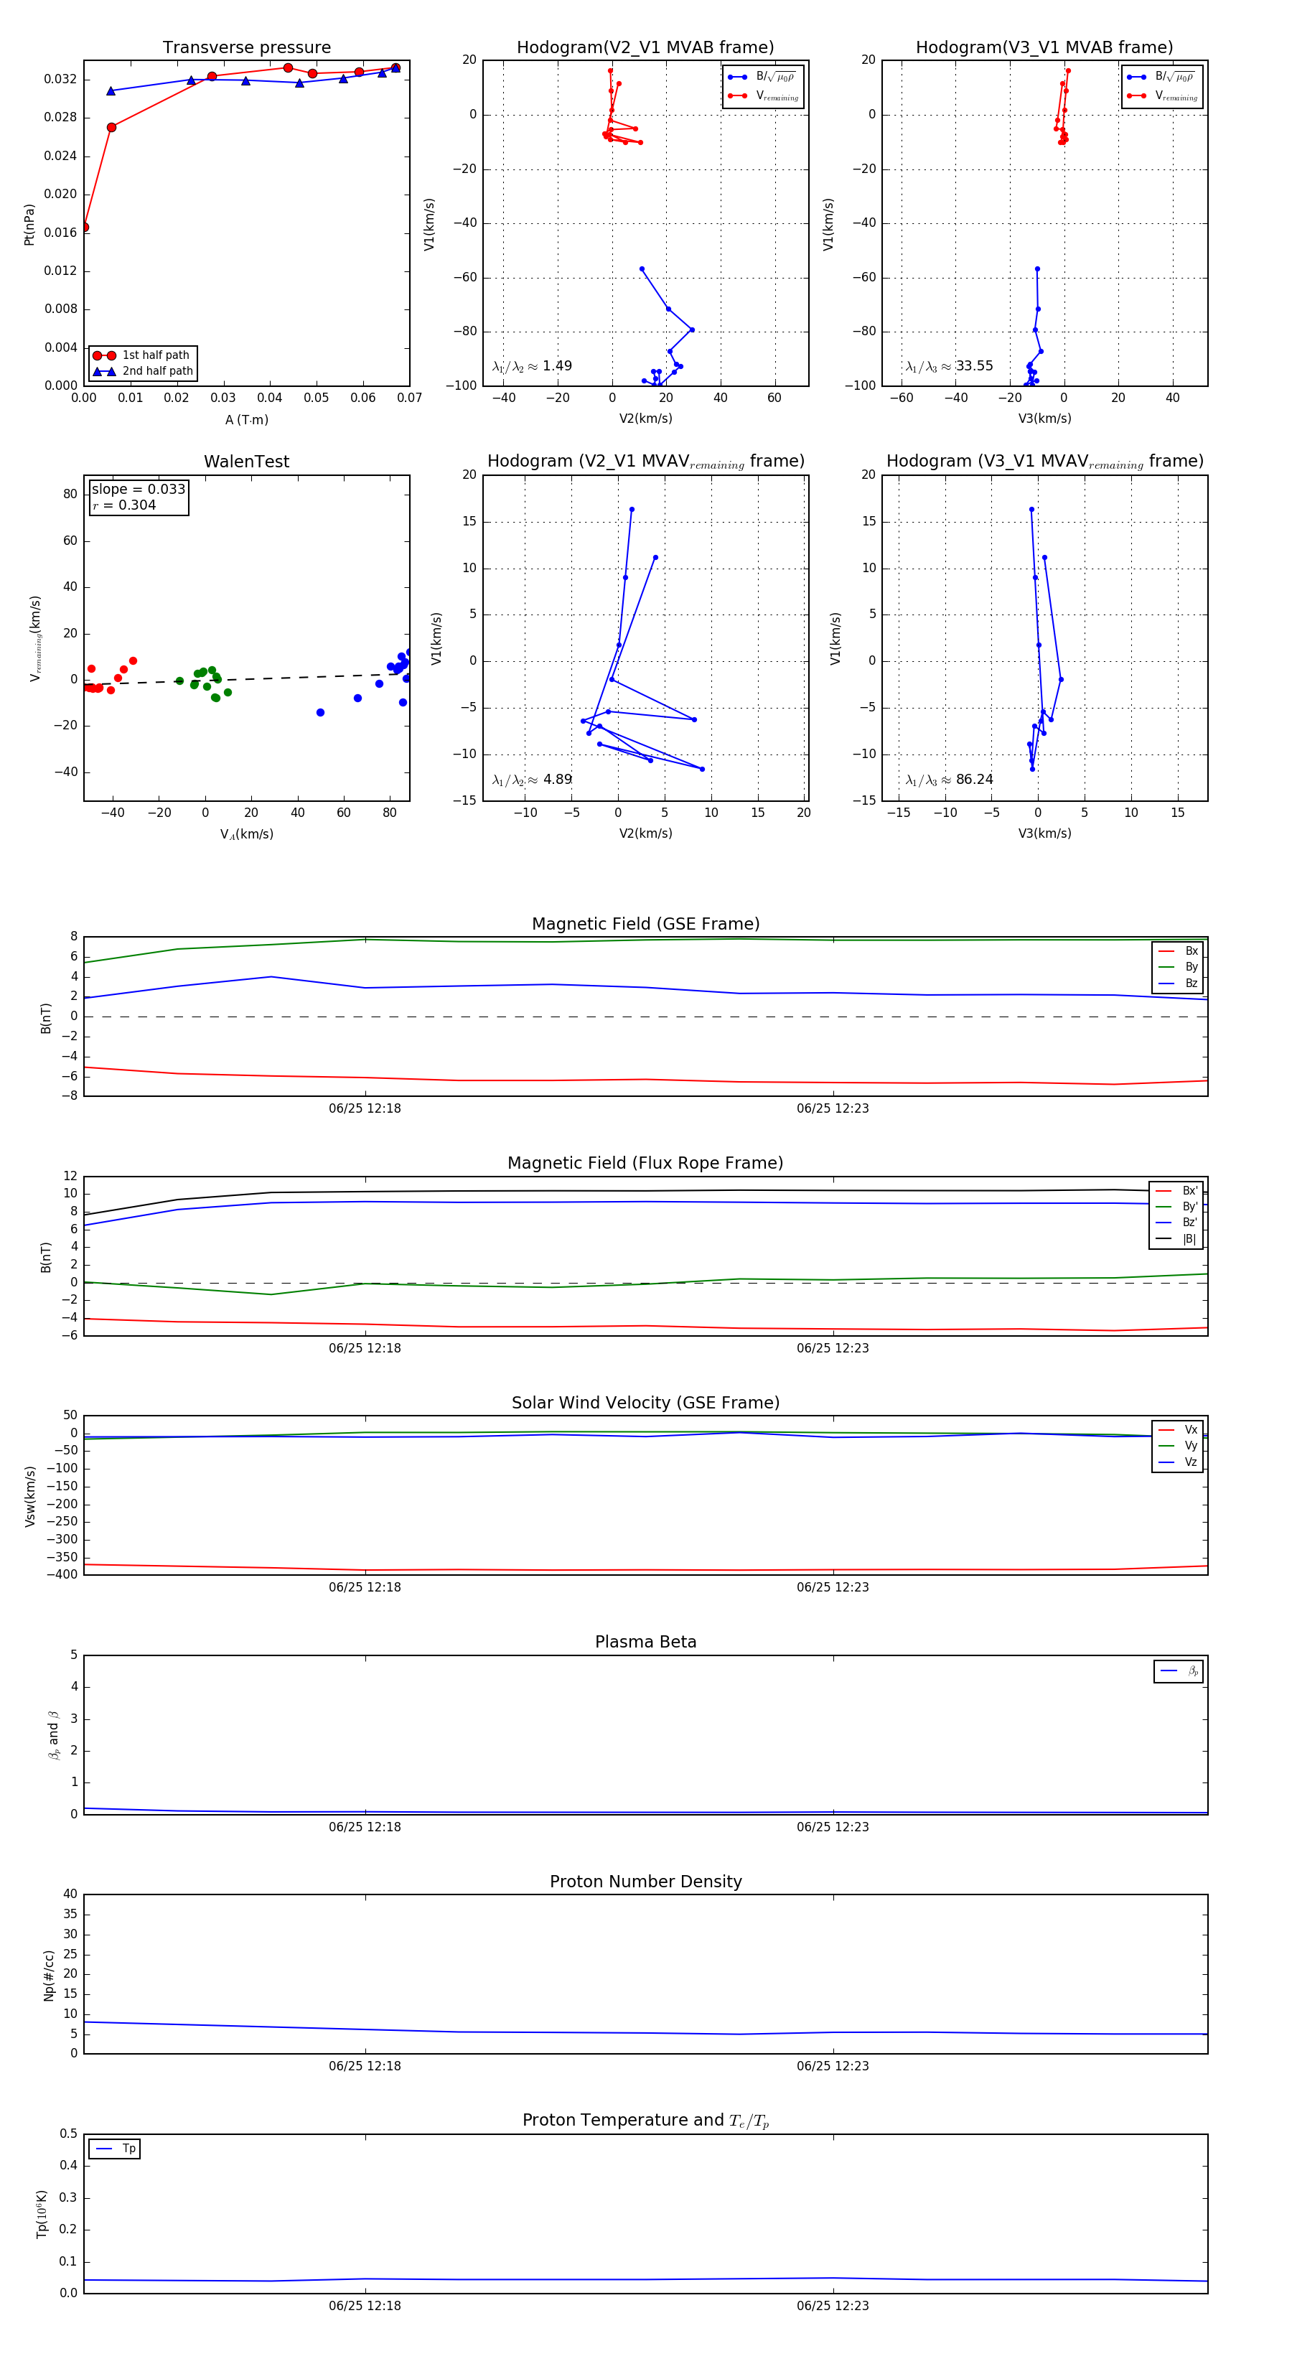Select the "By" legend entry in GSE magnetic field
The image size is (1292, 2369).
tap(1179, 966)
